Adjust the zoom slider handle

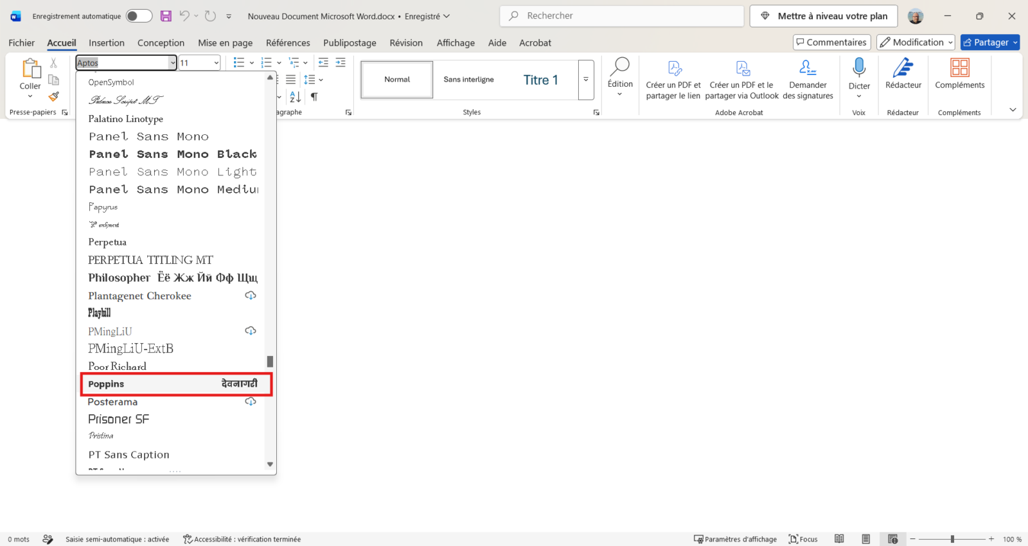coord(952,539)
